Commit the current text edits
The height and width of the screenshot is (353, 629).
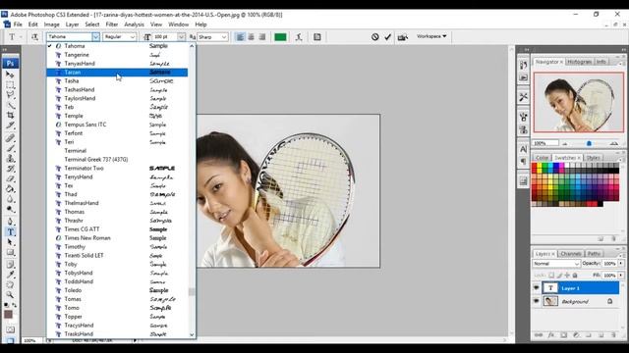pyautogui.click(x=387, y=37)
